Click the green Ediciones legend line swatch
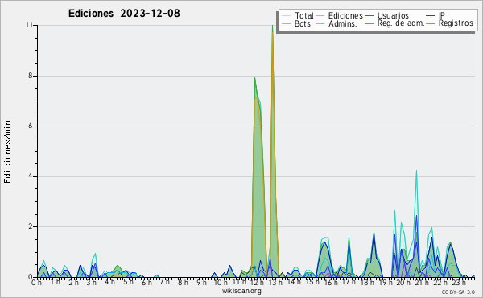 click(320, 16)
